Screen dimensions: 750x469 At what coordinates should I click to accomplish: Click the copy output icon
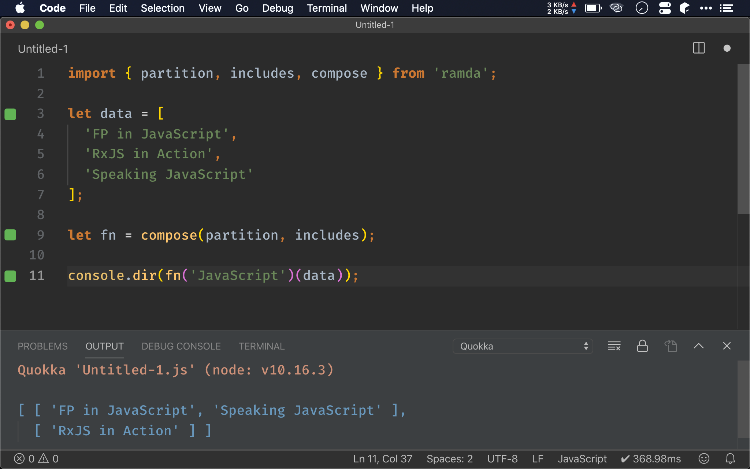672,346
